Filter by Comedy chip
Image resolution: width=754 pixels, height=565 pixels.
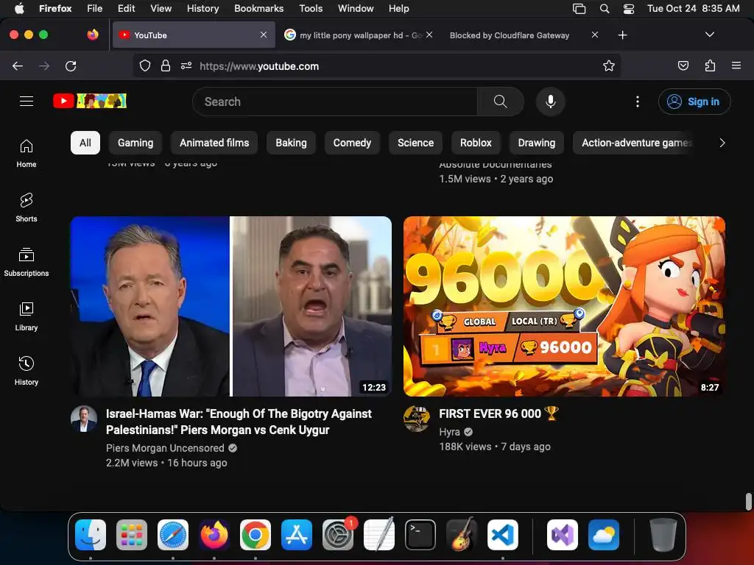point(352,143)
